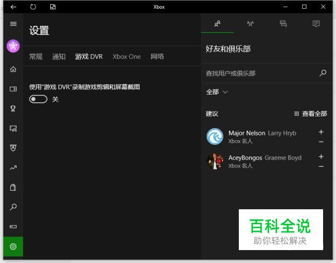Open the Clubs shield icon
This screenshot has height=263, width=336.
click(13, 148)
